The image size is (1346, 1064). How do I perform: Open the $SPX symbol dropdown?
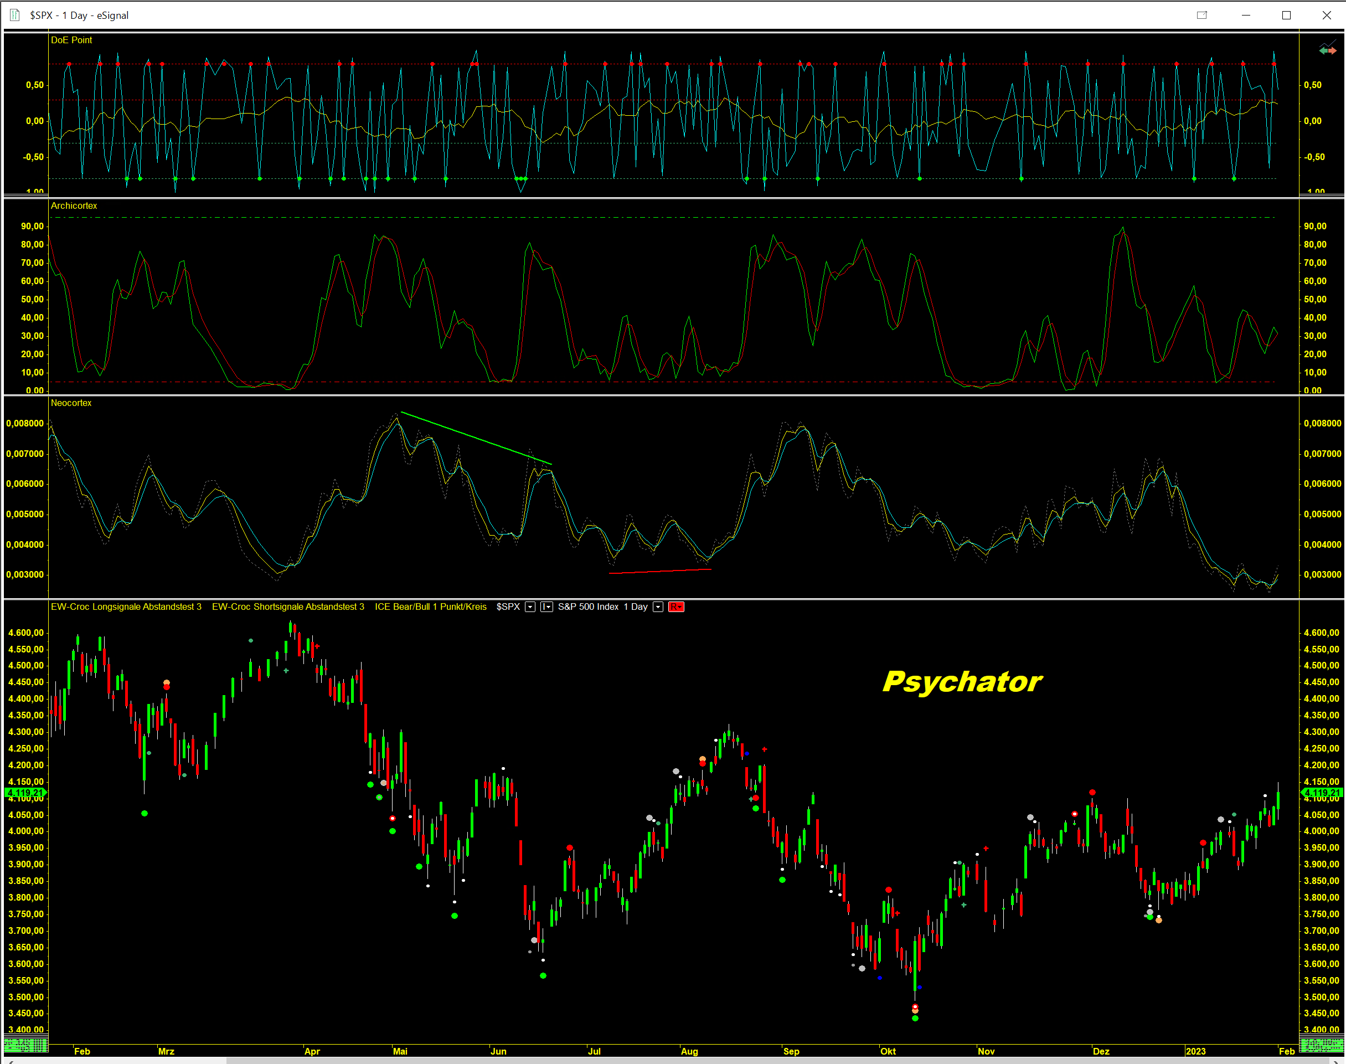click(530, 606)
